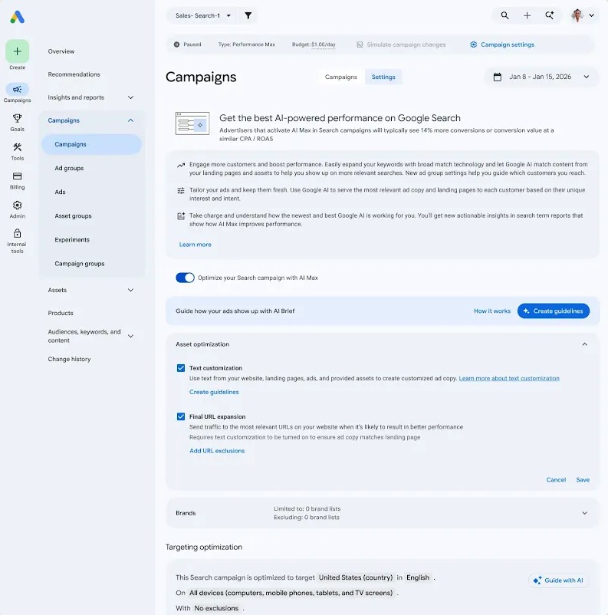
Task: Collapse Asset optimization panel
Action: click(x=584, y=344)
